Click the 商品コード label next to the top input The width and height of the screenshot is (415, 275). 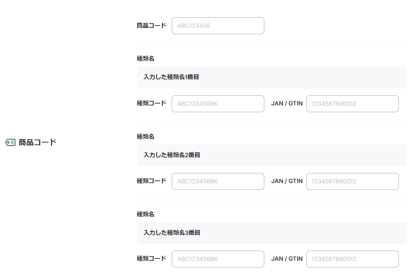pos(151,26)
